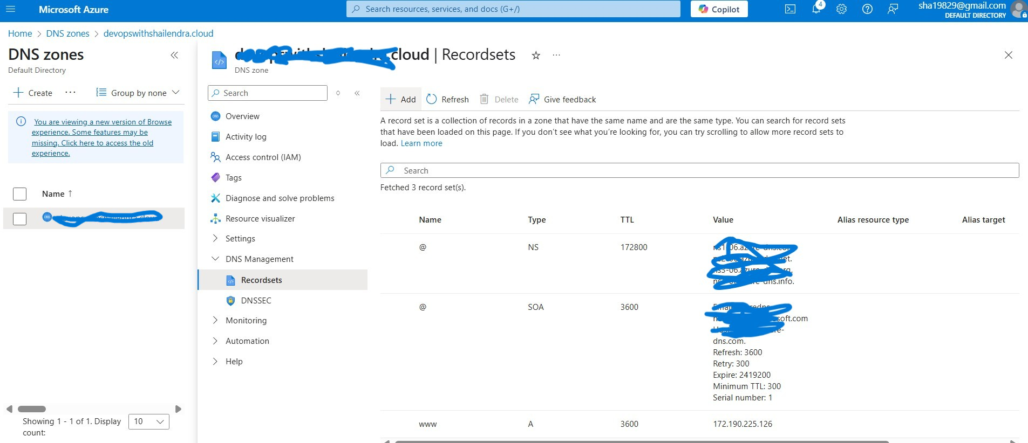This screenshot has height=443, width=1028.
Task: Collapse the resource menu with double chevron
Action: pos(357,93)
